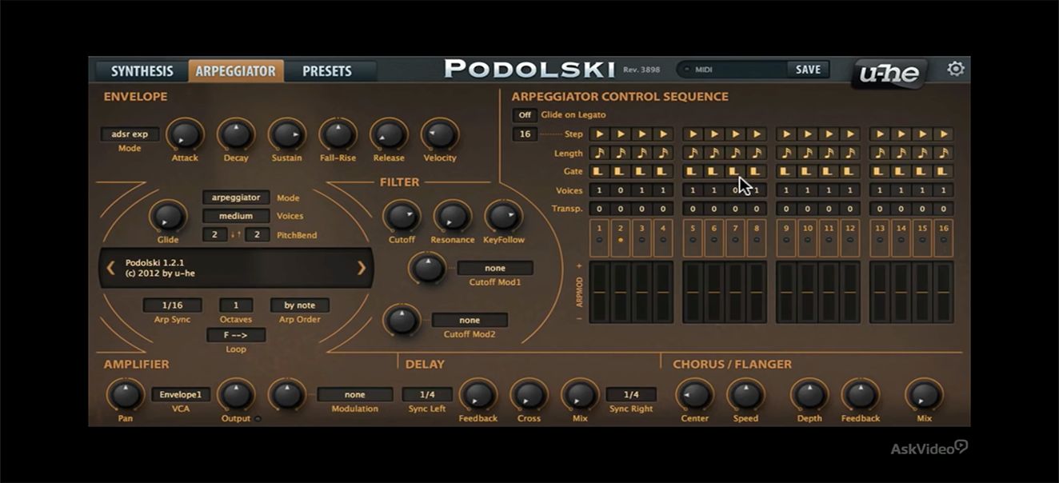Open the Loop F --> dropdown
This screenshot has height=483, width=1059.
point(236,335)
